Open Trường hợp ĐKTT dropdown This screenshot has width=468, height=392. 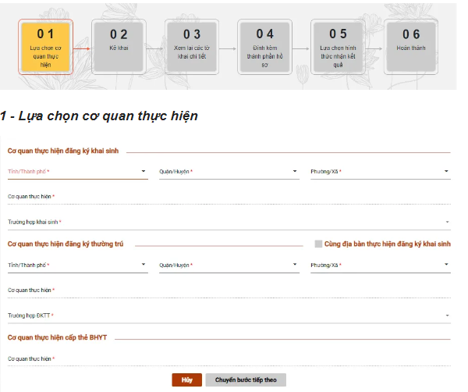tap(229, 315)
